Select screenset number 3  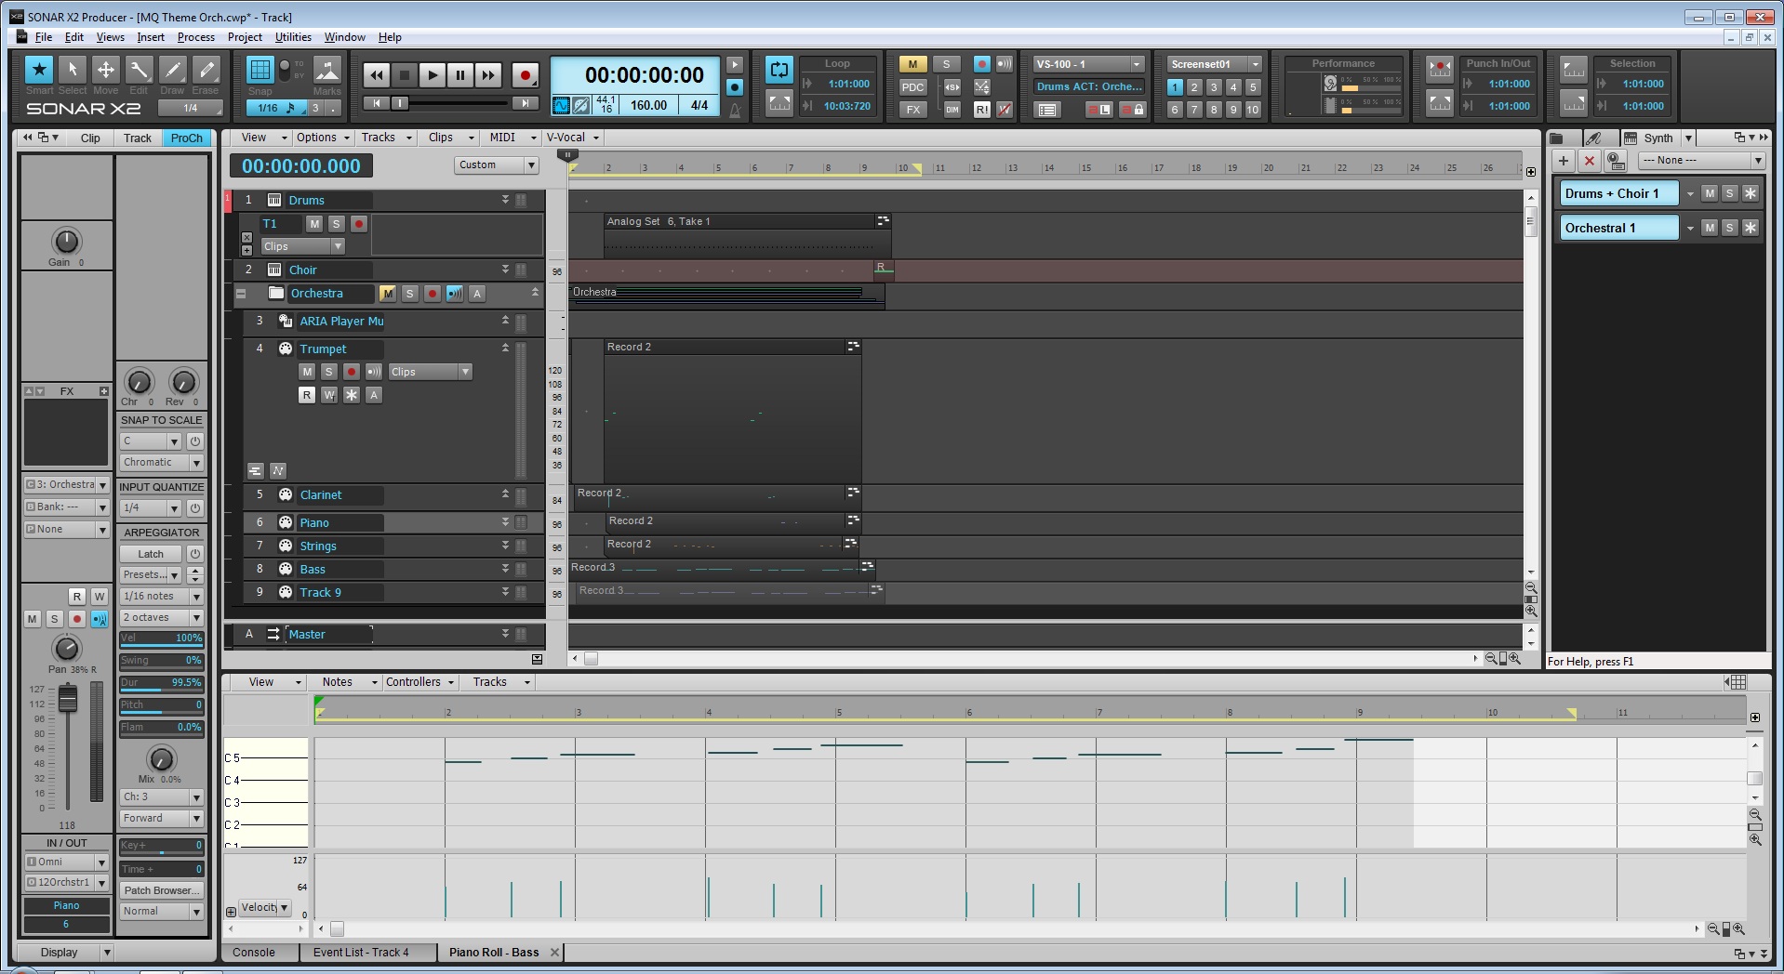[x=1214, y=87]
